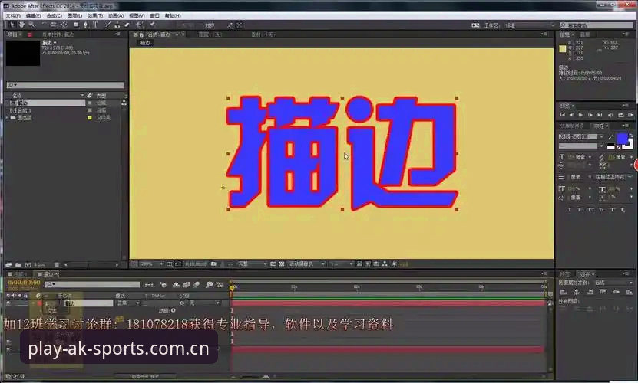This screenshot has height=383, width=638.
Task: Go to first frame in Preview panel
Action: tap(562, 115)
